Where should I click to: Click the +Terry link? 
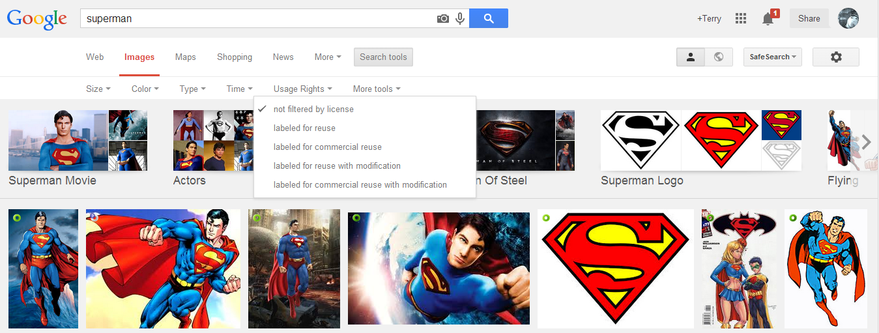point(709,18)
